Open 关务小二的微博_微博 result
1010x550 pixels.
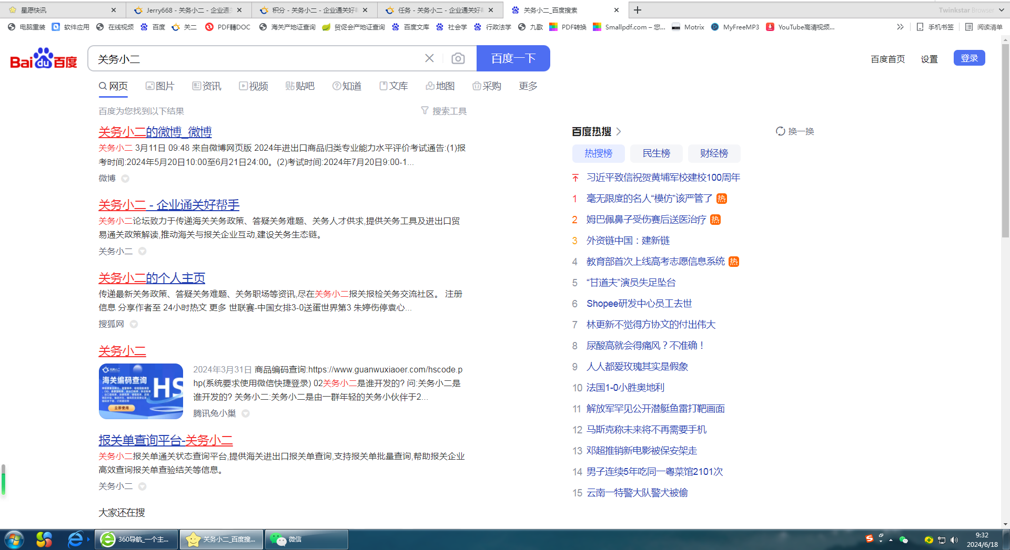click(155, 132)
